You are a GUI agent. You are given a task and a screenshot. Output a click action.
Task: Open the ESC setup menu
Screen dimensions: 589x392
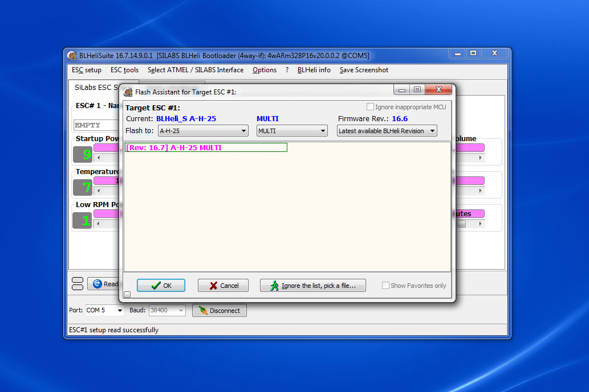(x=87, y=70)
